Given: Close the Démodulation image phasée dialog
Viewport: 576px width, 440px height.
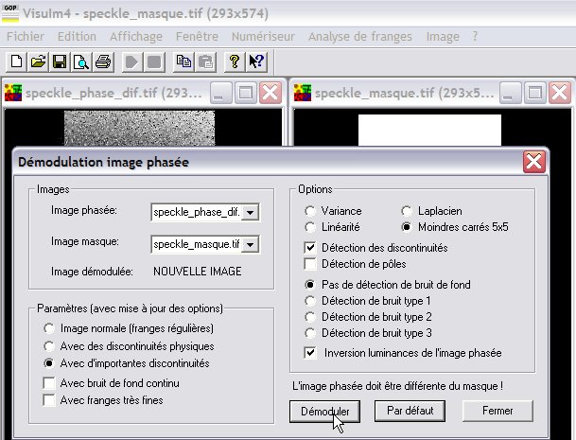Looking at the screenshot, I should click(533, 162).
